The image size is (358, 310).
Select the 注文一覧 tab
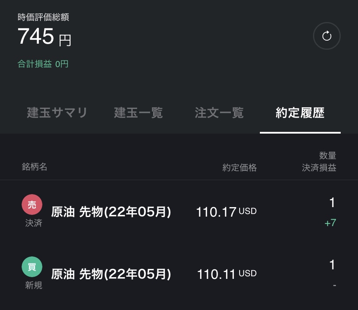pyautogui.click(x=219, y=113)
